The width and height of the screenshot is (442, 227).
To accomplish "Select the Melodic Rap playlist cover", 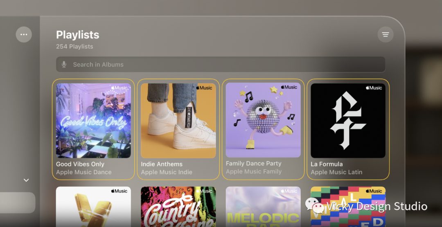I will [263, 207].
